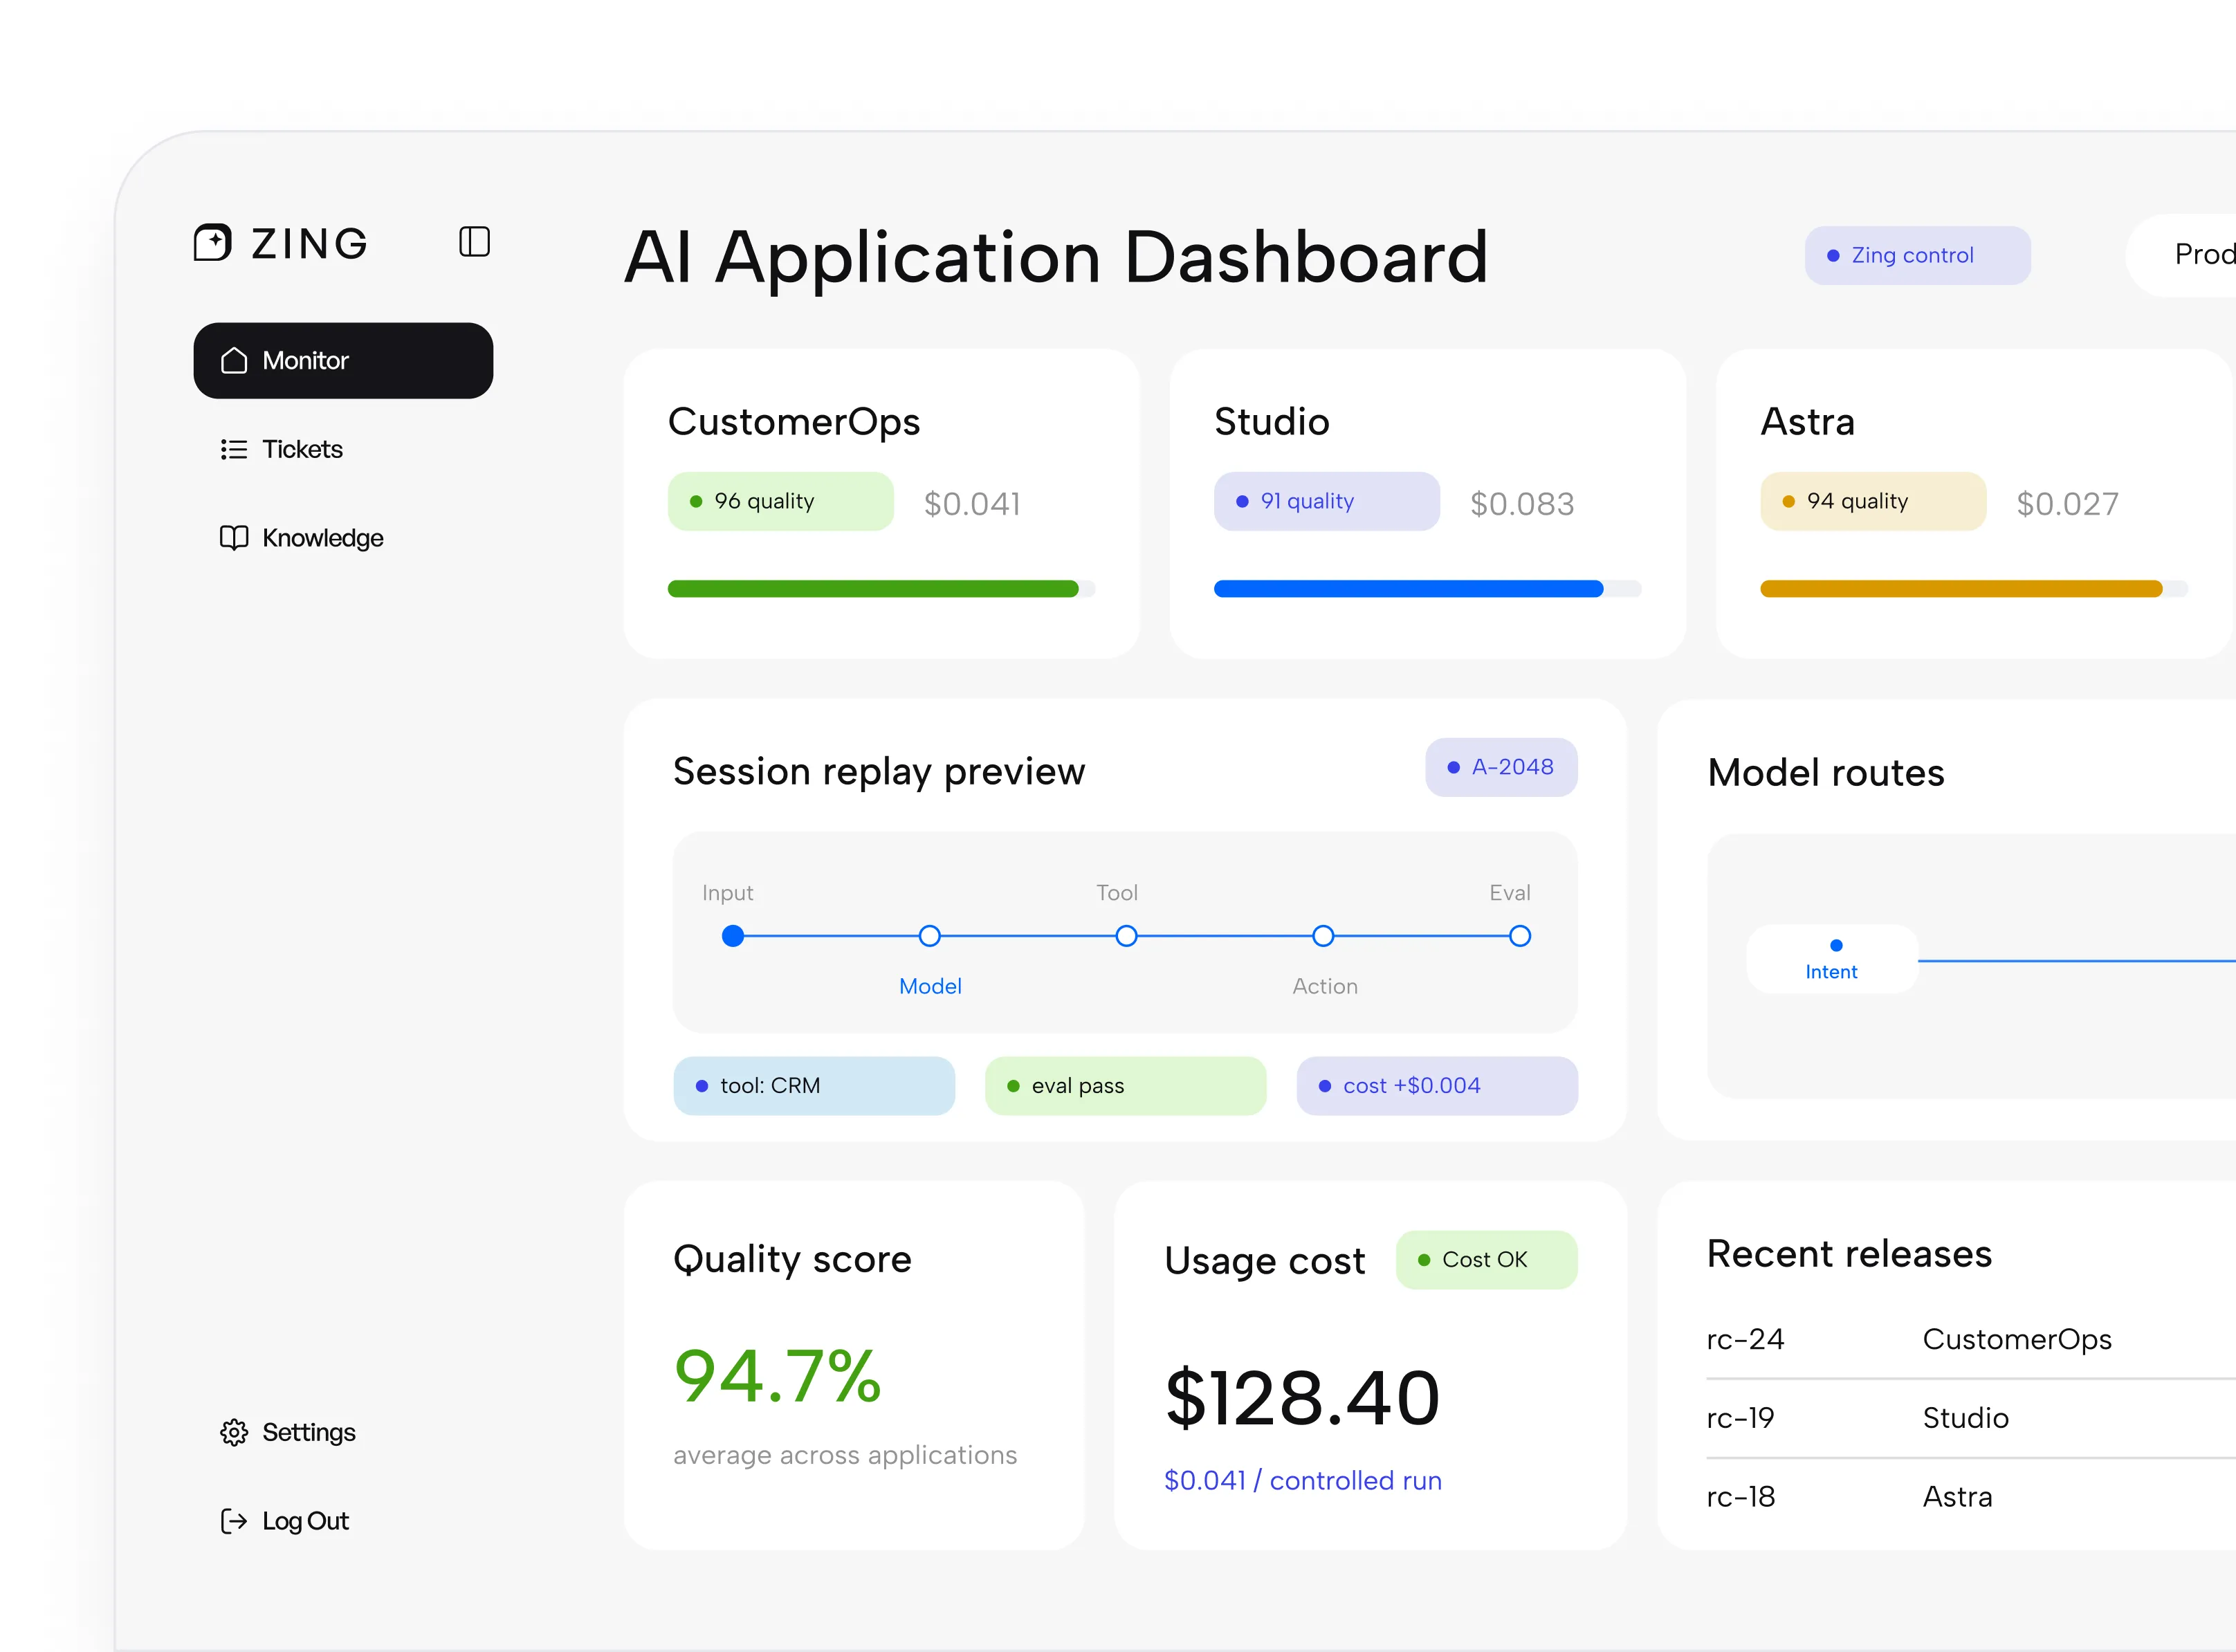This screenshot has height=1652, width=2236.
Task: Click the Astra card title
Action: point(1808,422)
